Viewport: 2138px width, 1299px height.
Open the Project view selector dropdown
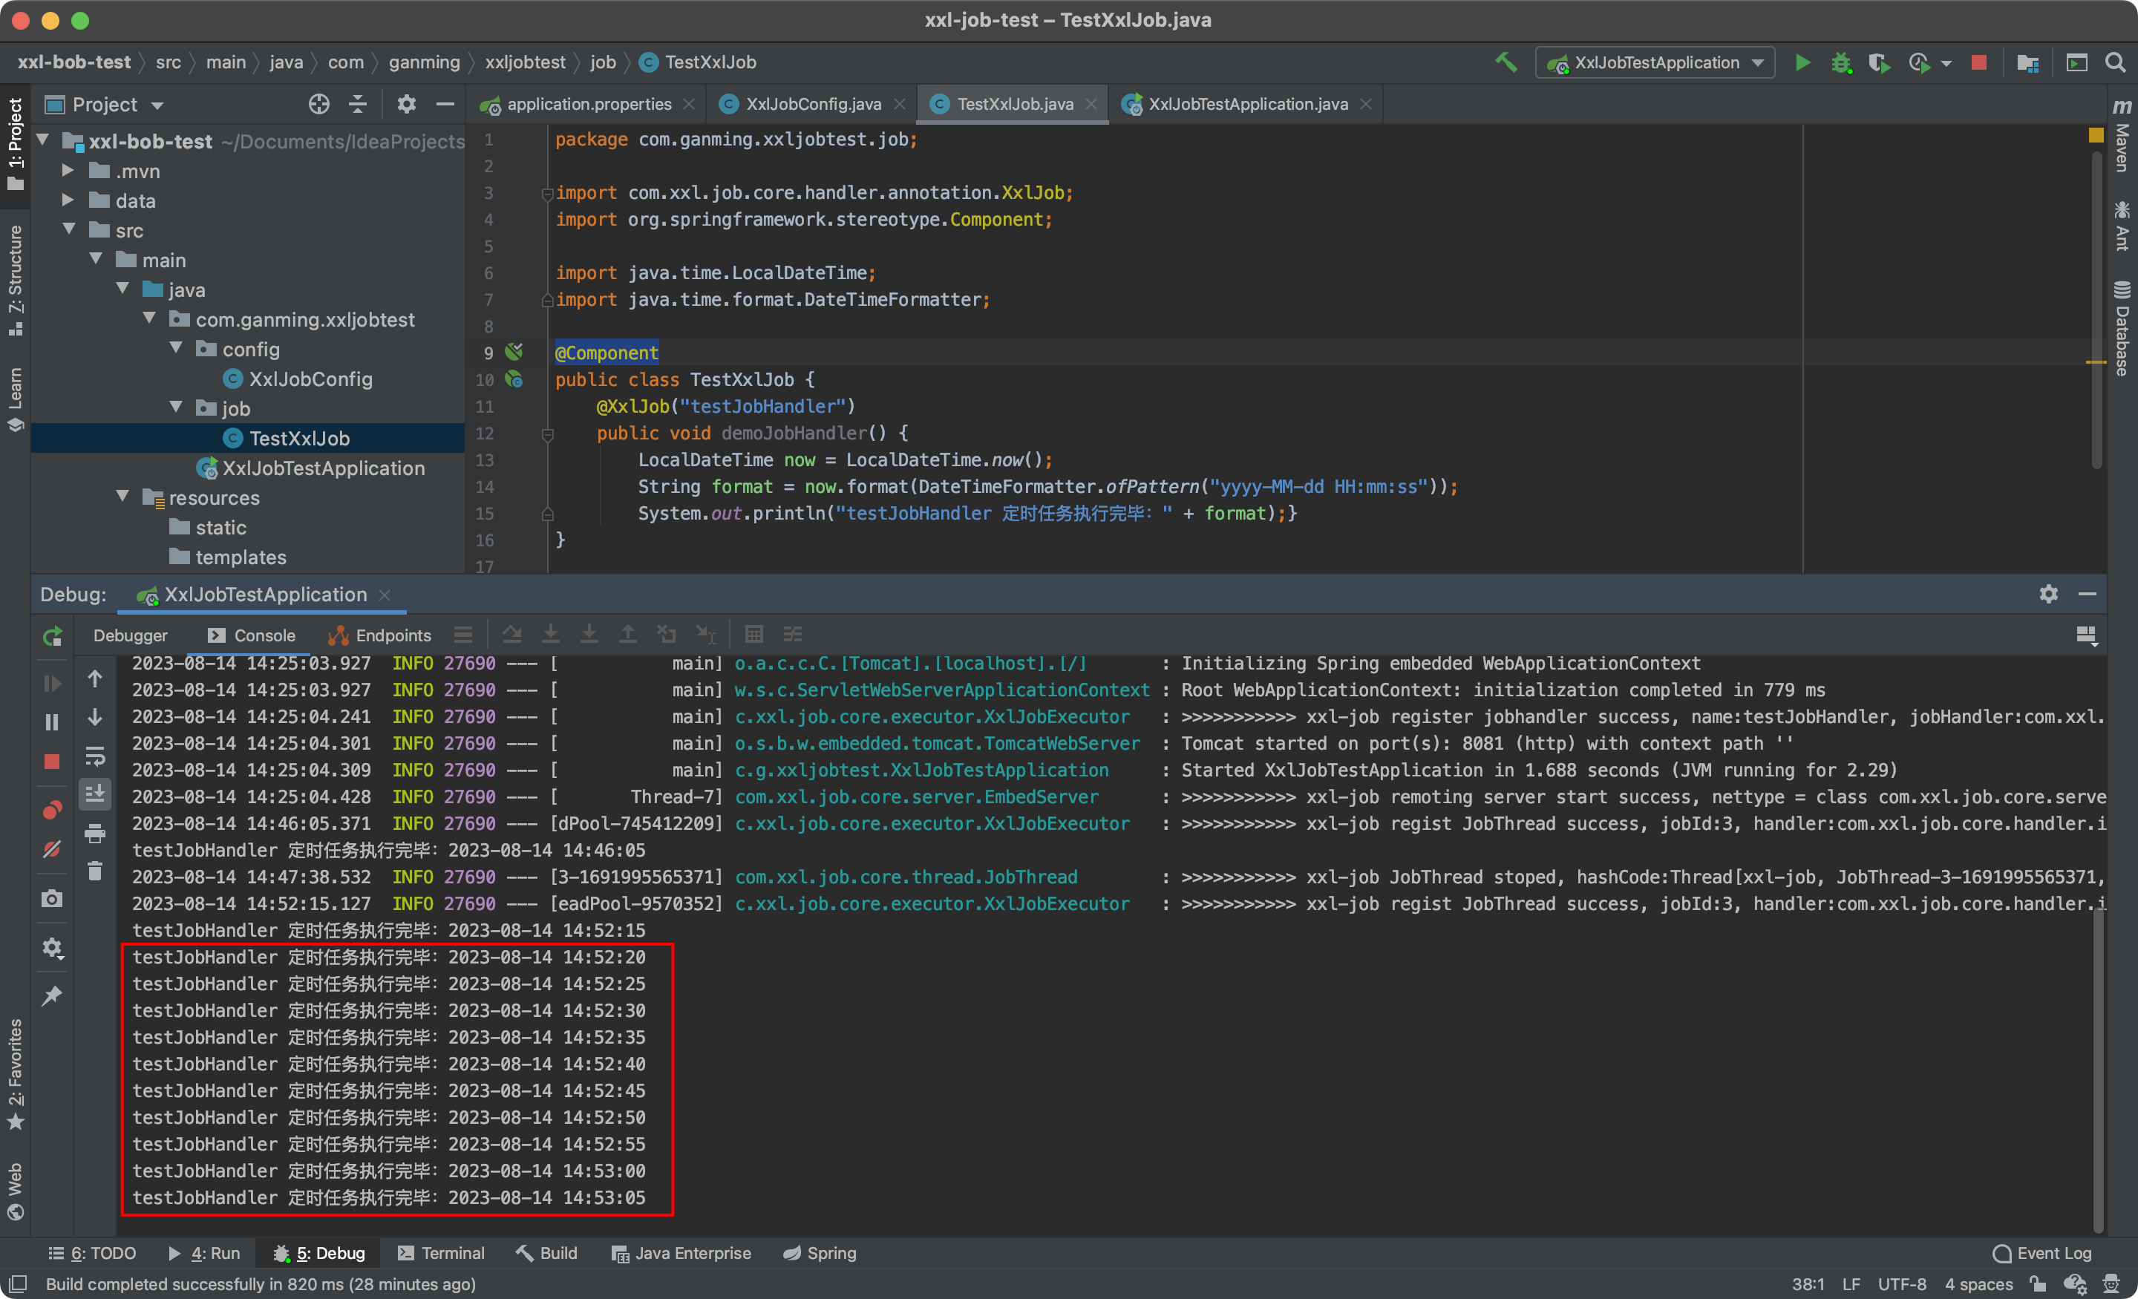[104, 104]
